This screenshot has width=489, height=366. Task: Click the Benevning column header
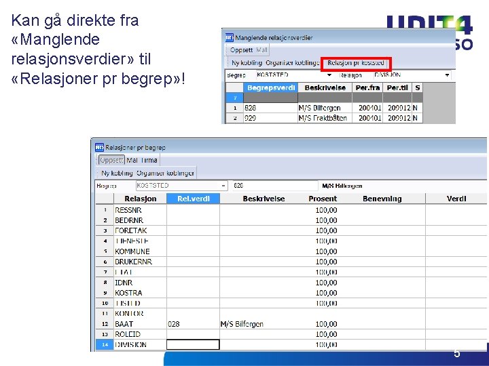click(x=382, y=199)
